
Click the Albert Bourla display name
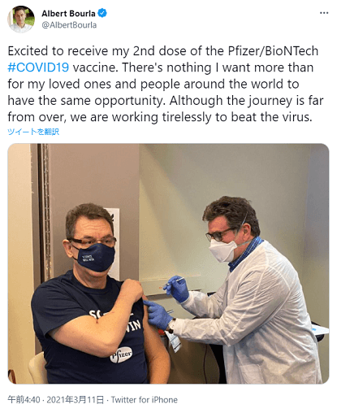68,13
